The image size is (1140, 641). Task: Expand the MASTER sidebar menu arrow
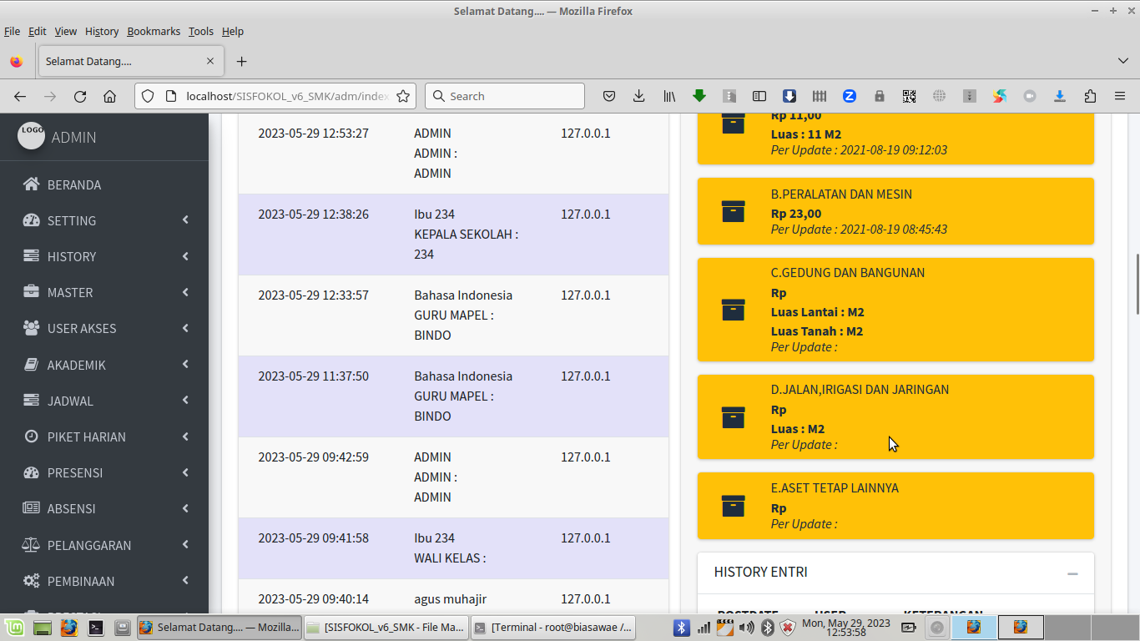click(185, 292)
